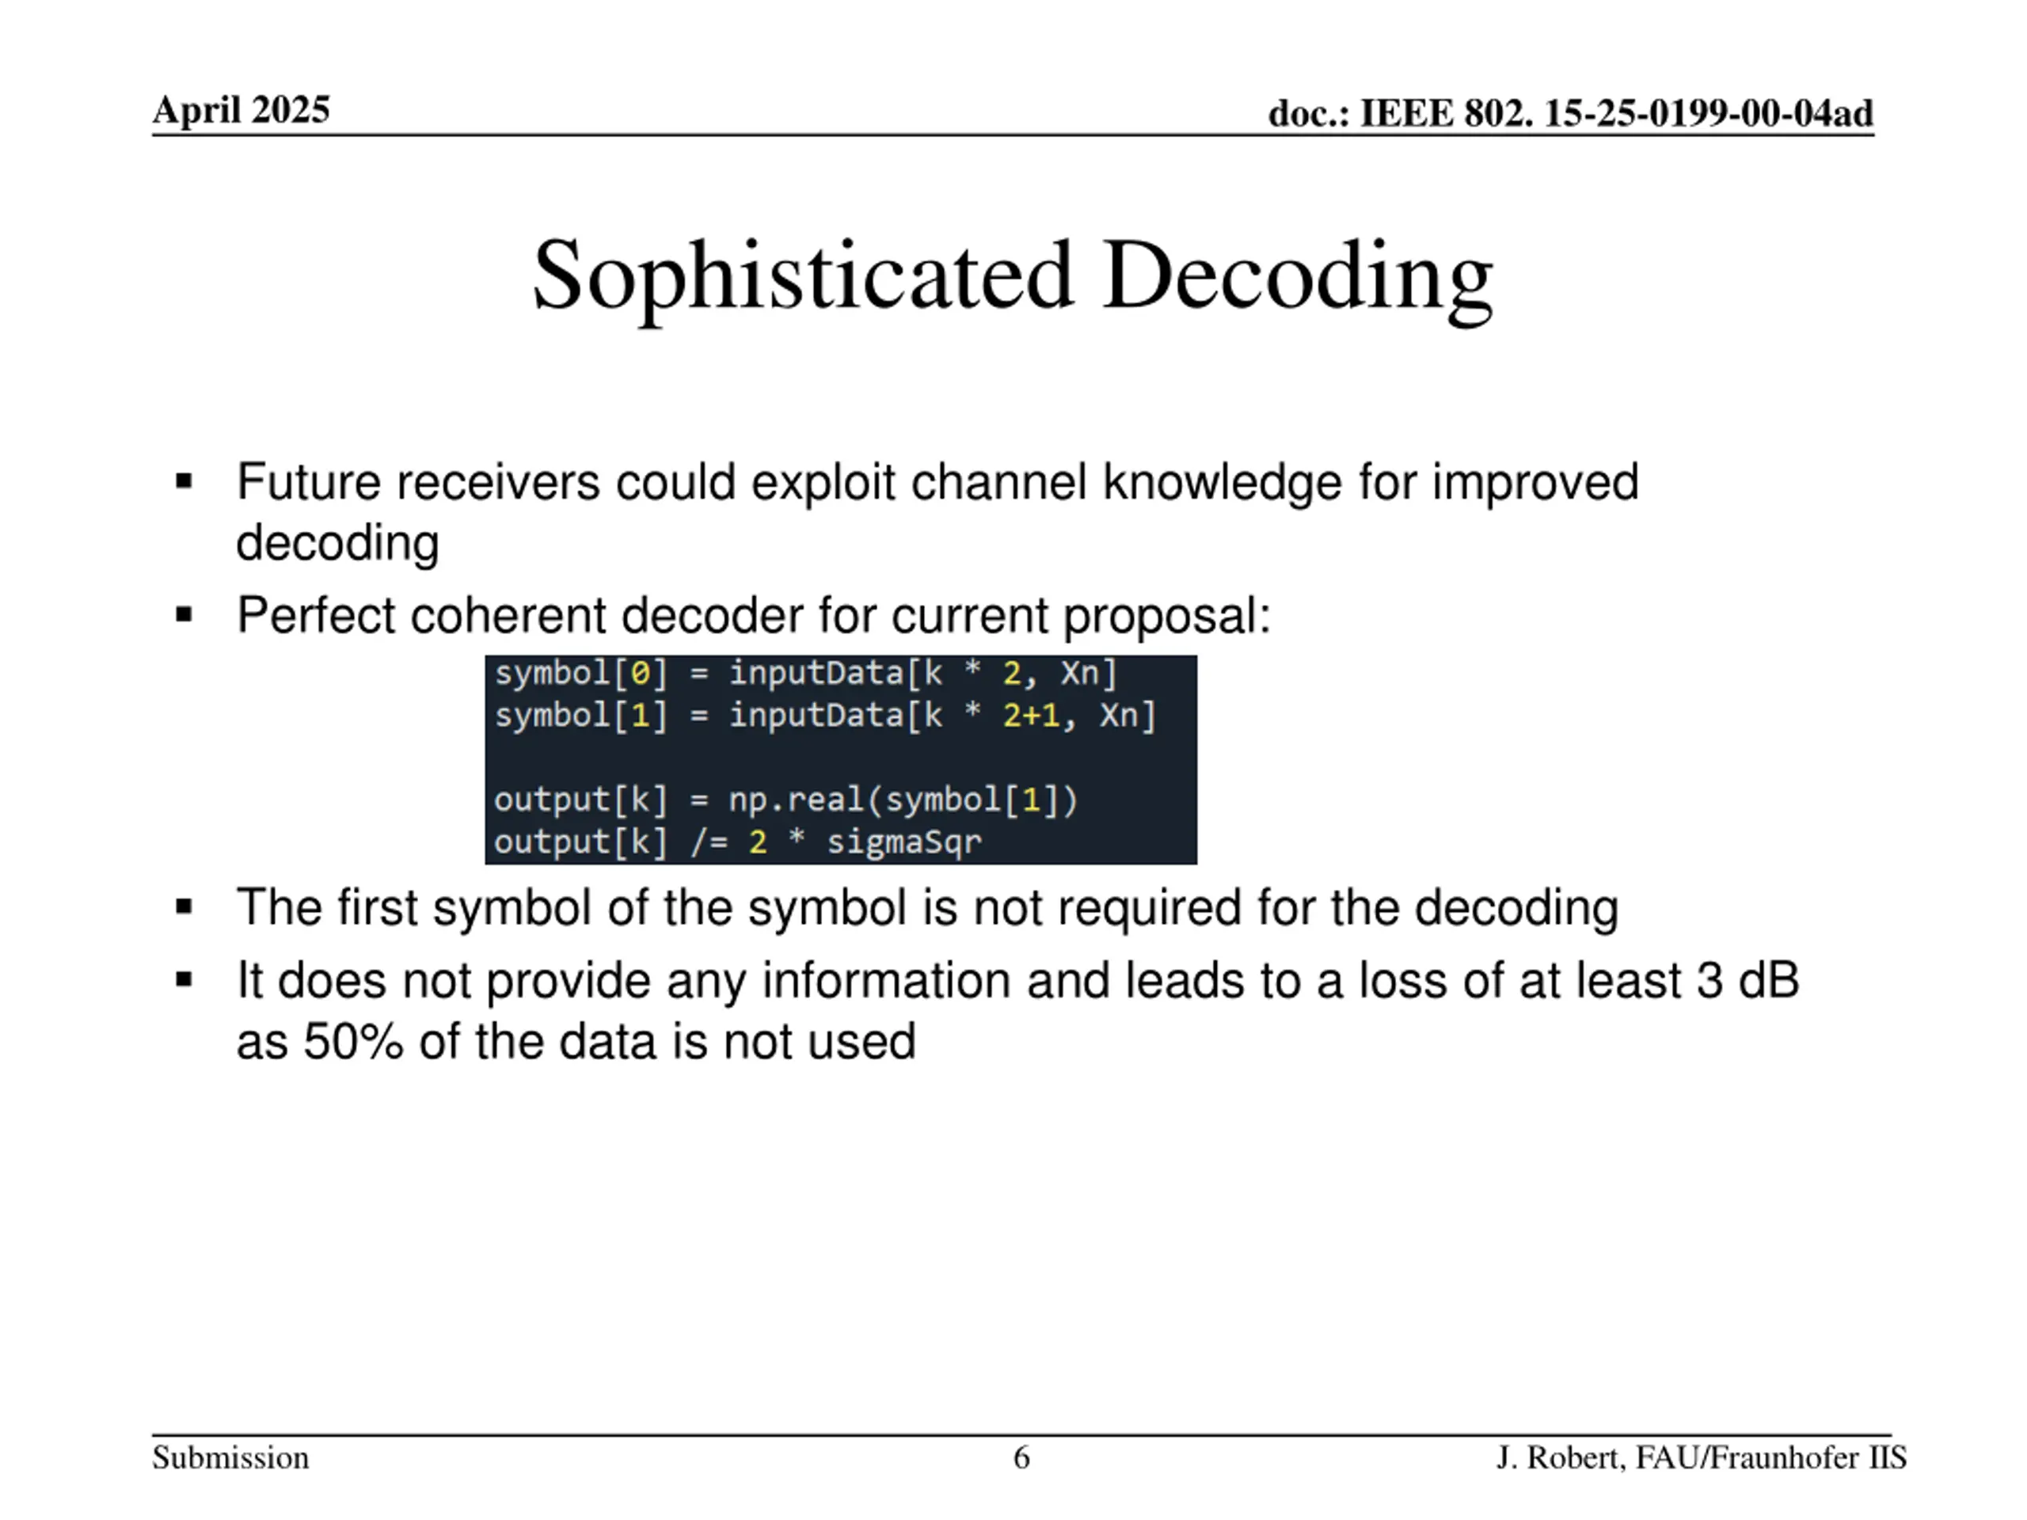The height and width of the screenshot is (1520, 2027).
Task: Select the np.real(symbol[1]) code line
Action: click(x=786, y=800)
